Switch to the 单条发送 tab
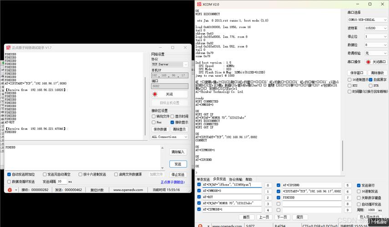The height and width of the screenshot is (227, 389). pyautogui.click(x=203, y=179)
